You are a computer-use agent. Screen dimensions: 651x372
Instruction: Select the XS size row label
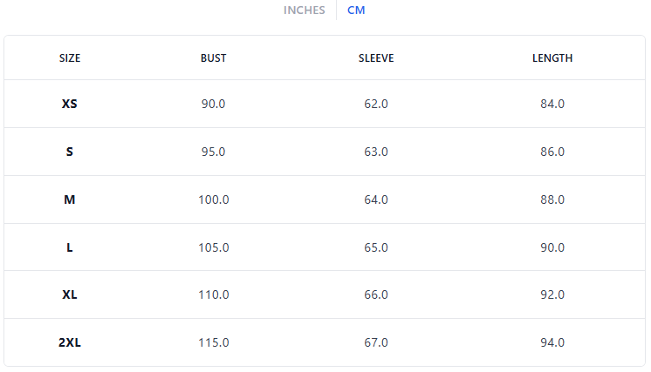pyautogui.click(x=70, y=104)
